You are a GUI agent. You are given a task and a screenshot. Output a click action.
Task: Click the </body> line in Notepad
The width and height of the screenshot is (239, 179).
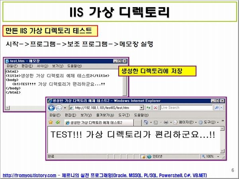13,88
